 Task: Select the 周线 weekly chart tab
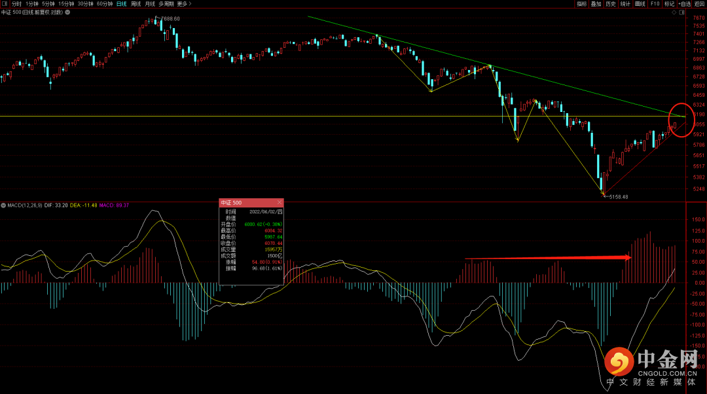click(136, 4)
